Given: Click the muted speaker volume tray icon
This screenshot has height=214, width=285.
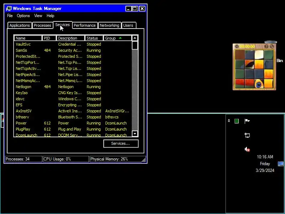Looking at the screenshot, I should 247,149.
